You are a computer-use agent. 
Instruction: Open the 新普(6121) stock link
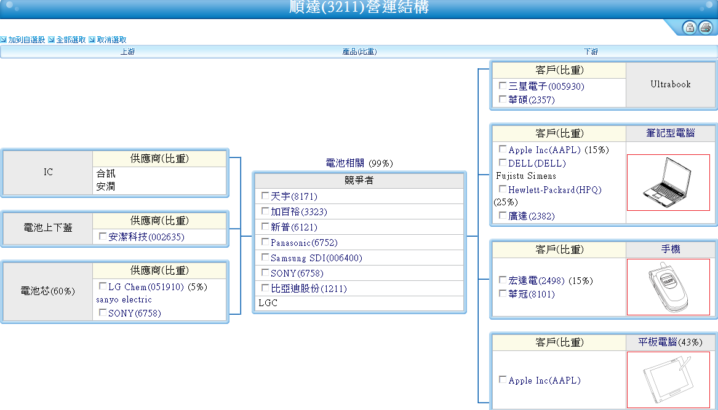click(x=294, y=227)
